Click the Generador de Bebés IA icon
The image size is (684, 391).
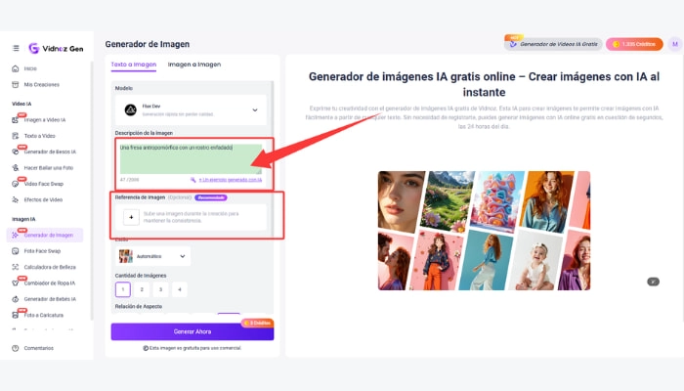point(16,299)
